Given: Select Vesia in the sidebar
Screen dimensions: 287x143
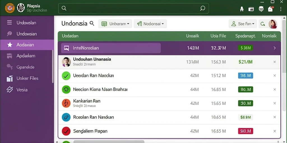Looking at the screenshot, I should (27, 90).
